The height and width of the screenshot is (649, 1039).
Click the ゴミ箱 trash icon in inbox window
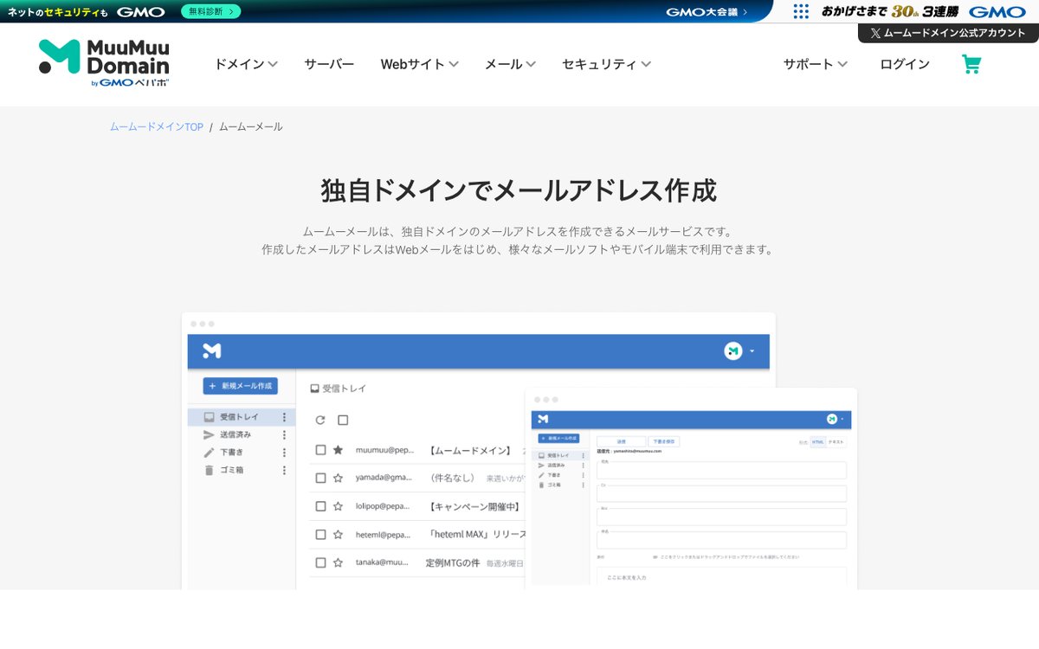tap(209, 470)
